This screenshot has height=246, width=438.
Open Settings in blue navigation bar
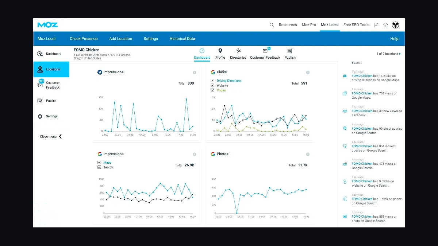151,39
